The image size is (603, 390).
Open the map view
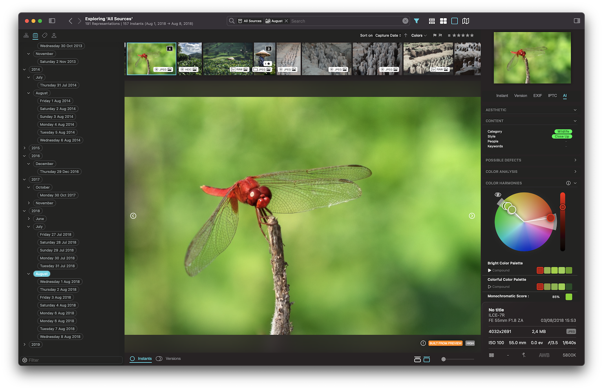click(466, 21)
